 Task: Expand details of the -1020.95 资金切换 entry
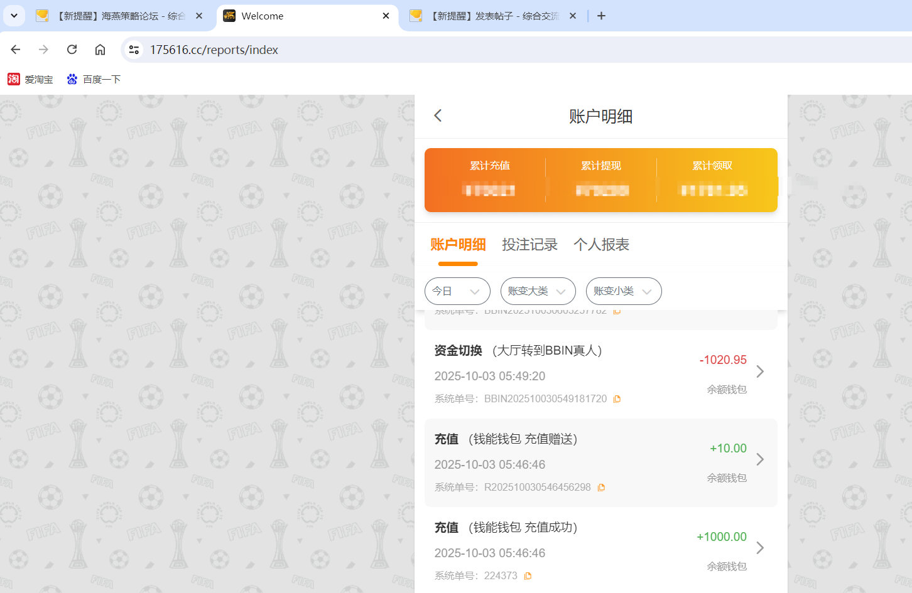pyautogui.click(x=760, y=371)
